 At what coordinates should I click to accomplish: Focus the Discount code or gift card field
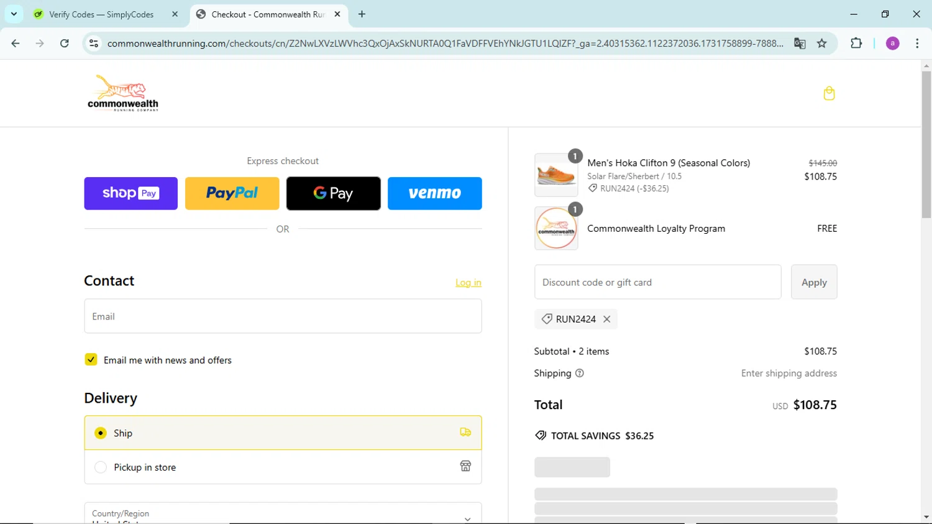point(657,282)
